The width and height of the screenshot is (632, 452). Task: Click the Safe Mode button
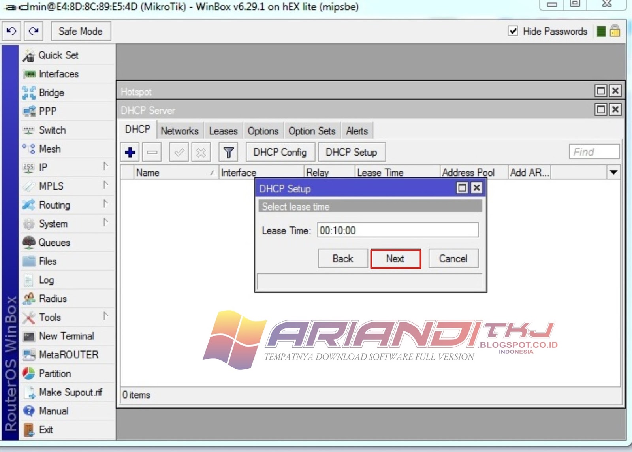(x=81, y=31)
